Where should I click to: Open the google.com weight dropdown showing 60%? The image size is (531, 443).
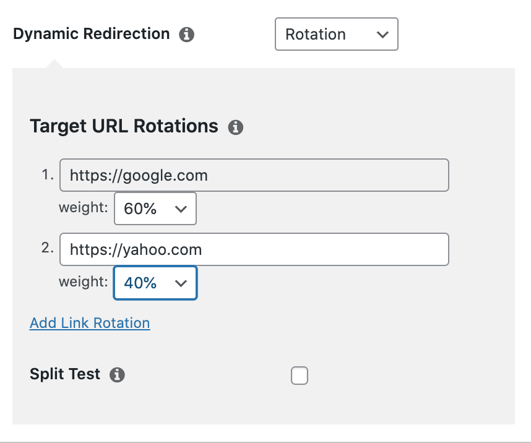(x=155, y=209)
